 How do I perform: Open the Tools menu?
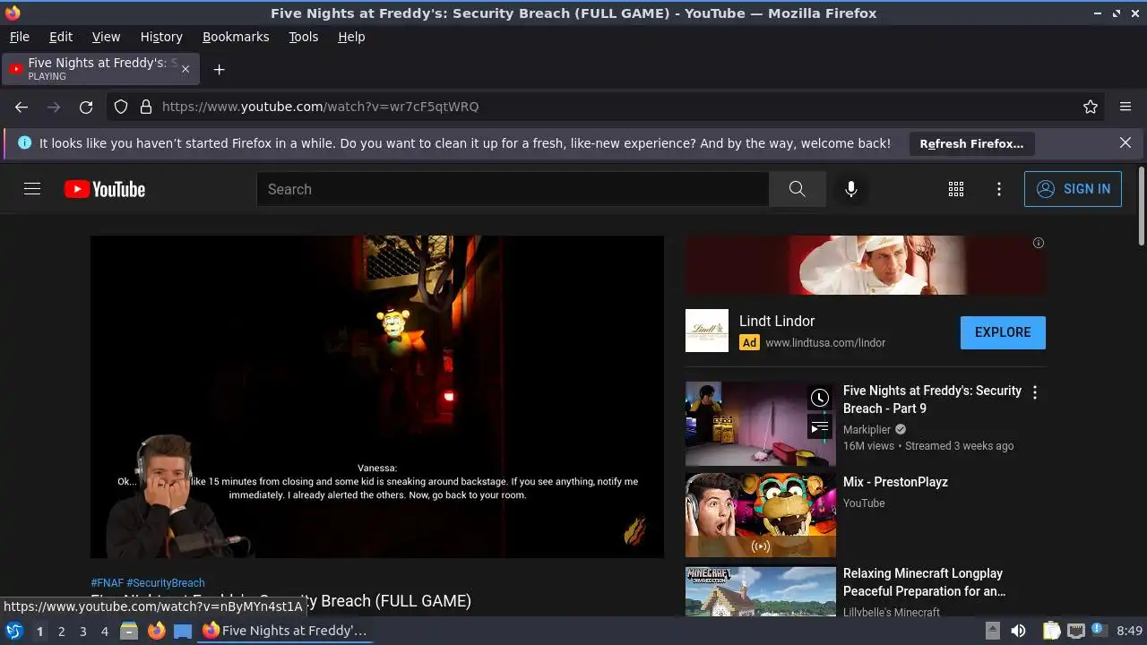coord(304,37)
